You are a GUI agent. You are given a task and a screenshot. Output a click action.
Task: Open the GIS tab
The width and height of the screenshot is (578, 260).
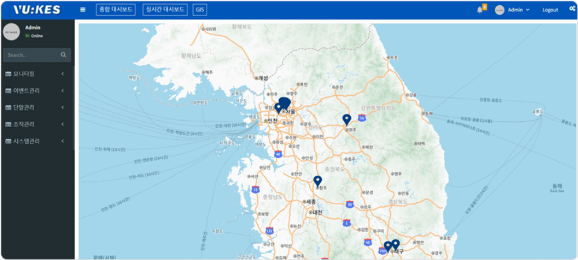200,10
